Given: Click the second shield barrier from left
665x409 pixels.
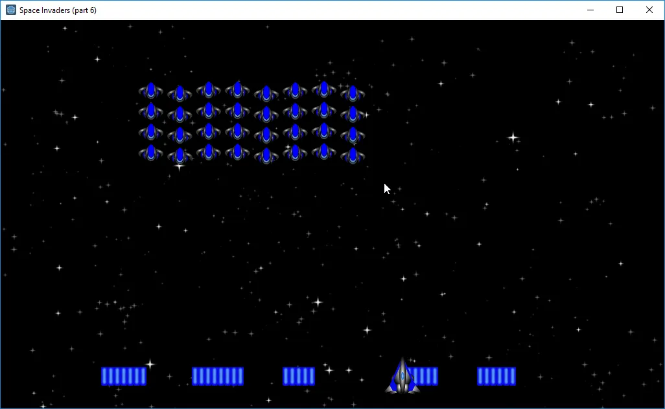Looking at the screenshot, I should pos(218,376).
